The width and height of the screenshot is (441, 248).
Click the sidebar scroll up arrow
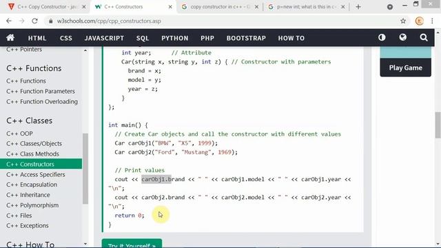[x=85, y=50]
